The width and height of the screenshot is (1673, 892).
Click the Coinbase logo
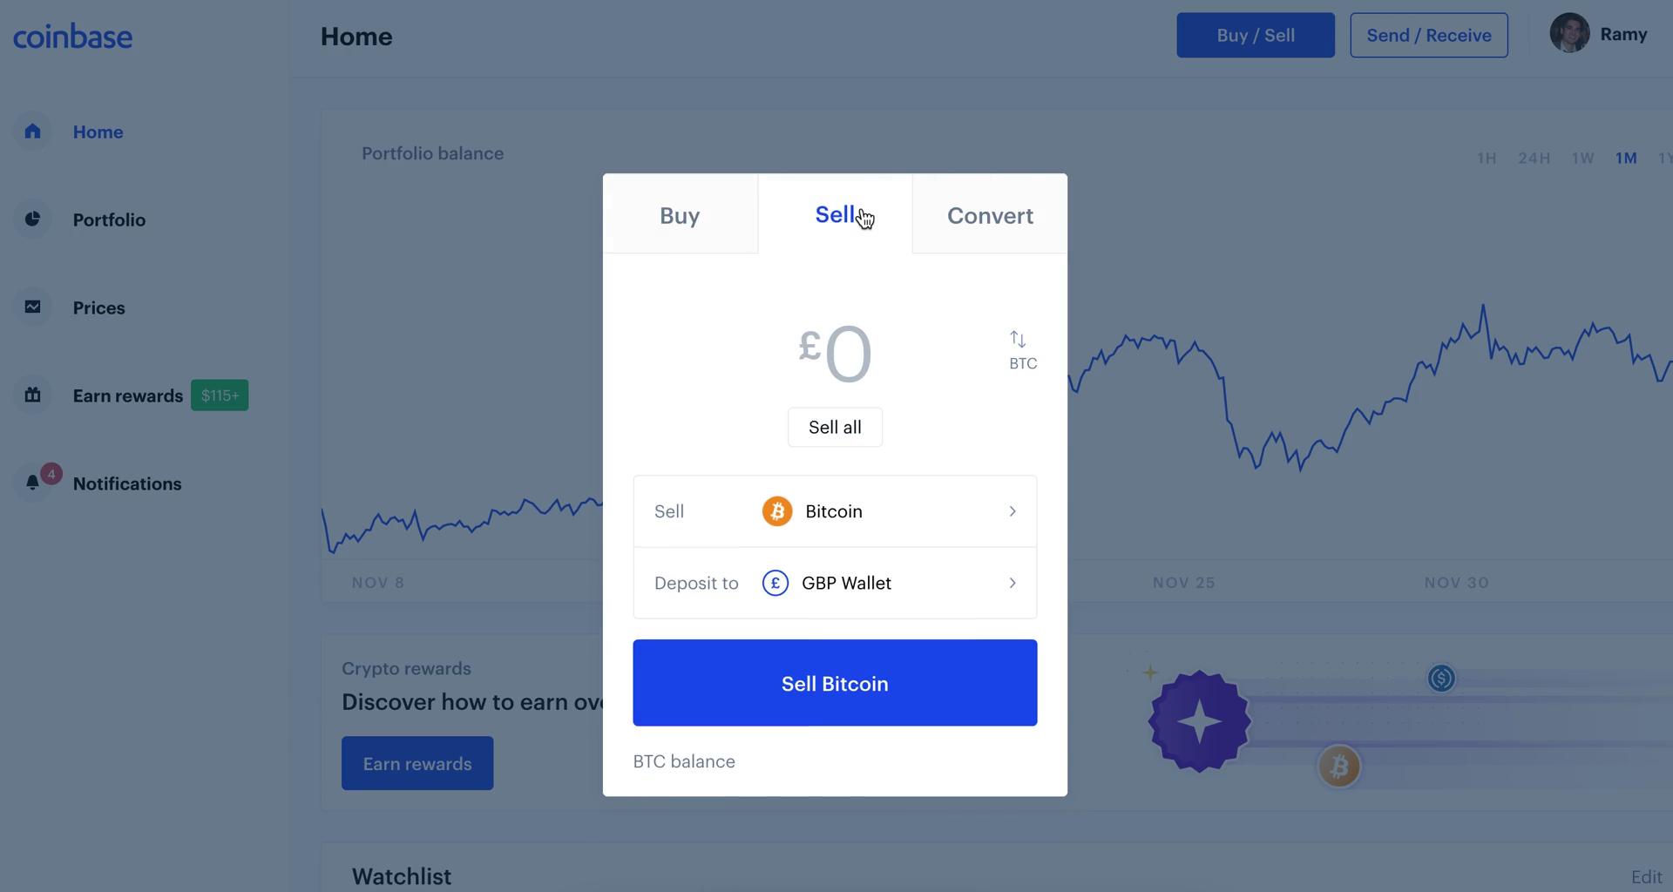coord(72,35)
